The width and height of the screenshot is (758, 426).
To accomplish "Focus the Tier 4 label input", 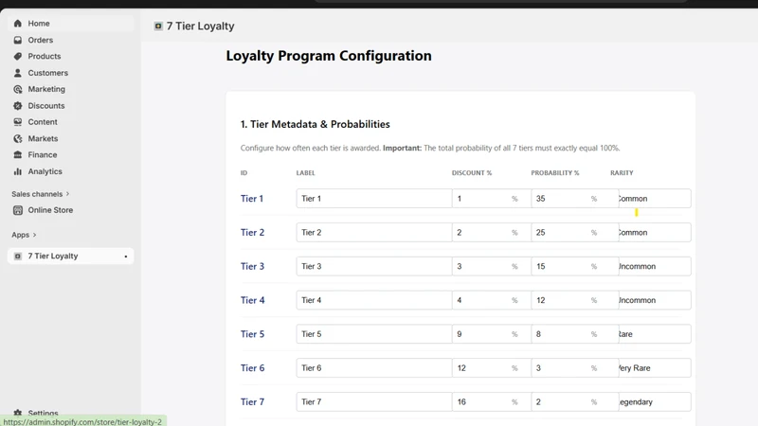I will pyautogui.click(x=373, y=300).
